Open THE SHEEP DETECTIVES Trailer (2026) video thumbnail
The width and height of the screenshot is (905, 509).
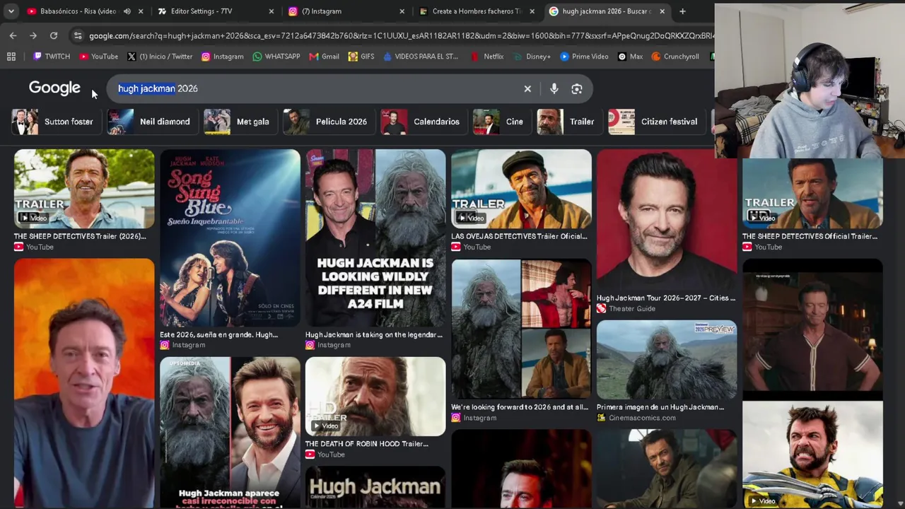tap(84, 189)
